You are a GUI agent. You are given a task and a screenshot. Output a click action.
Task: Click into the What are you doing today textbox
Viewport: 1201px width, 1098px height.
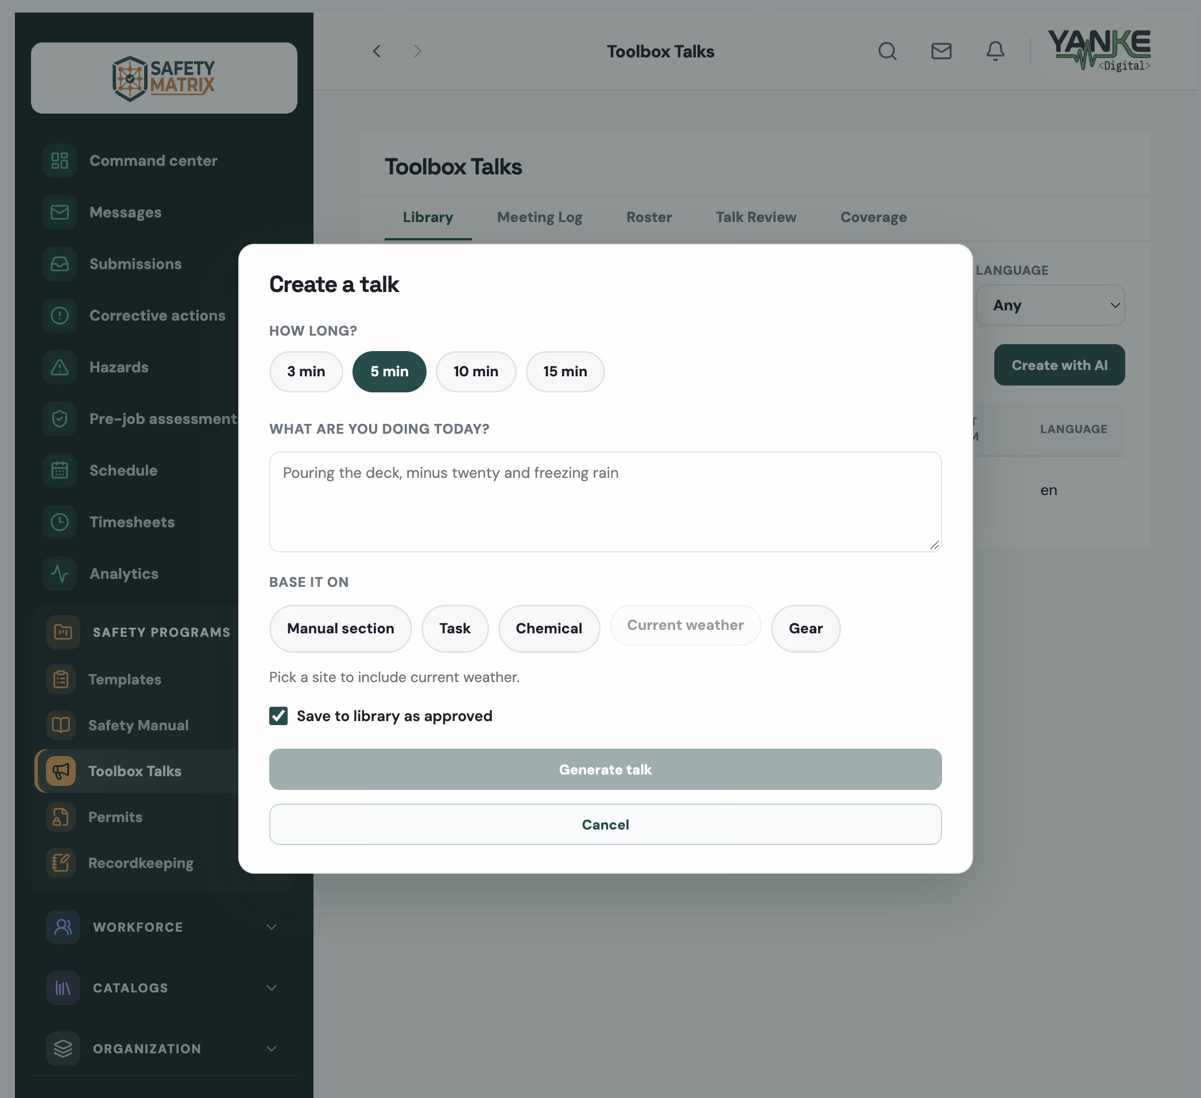tap(605, 502)
